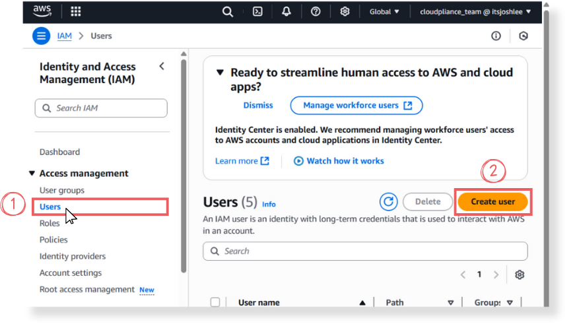Open the cloudpliance_team account dropdown

[475, 12]
